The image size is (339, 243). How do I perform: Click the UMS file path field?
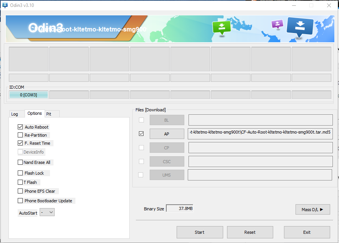(260, 175)
